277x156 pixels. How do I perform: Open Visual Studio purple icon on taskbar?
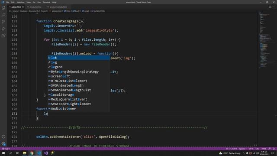click(x=46, y=153)
